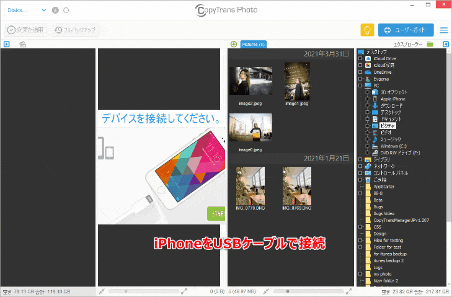This screenshot has width=452, height=297.
Task: Open the hamburger menu
Action: pyautogui.click(x=444, y=30)
